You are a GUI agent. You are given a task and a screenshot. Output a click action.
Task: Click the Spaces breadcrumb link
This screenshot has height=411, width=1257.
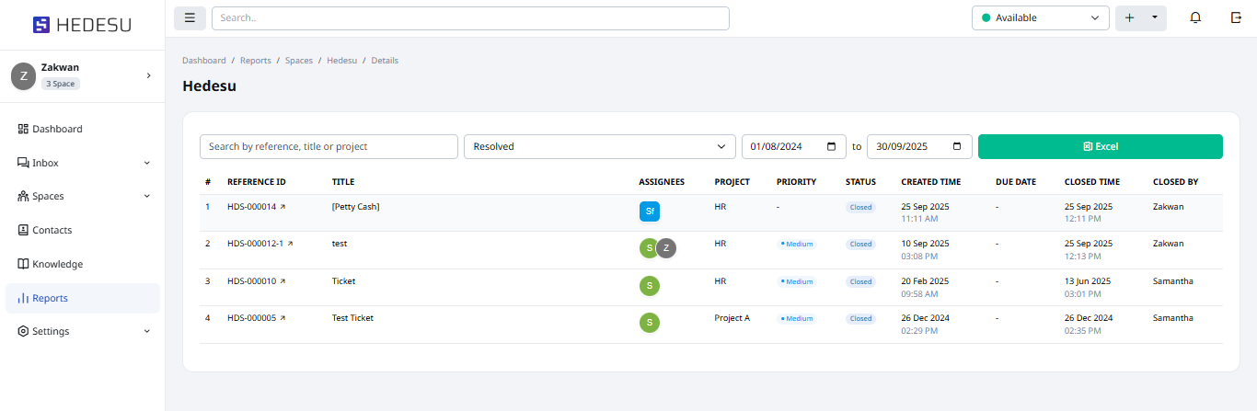coord(298,61)
